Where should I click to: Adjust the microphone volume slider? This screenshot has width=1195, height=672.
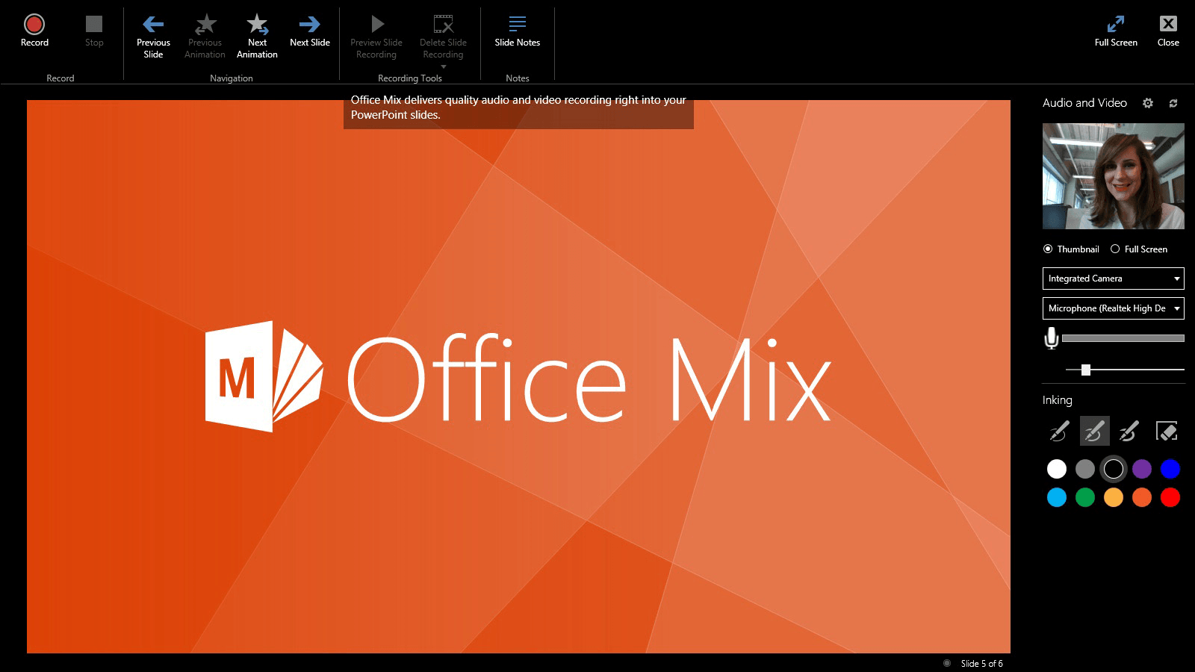point(1084,369)
